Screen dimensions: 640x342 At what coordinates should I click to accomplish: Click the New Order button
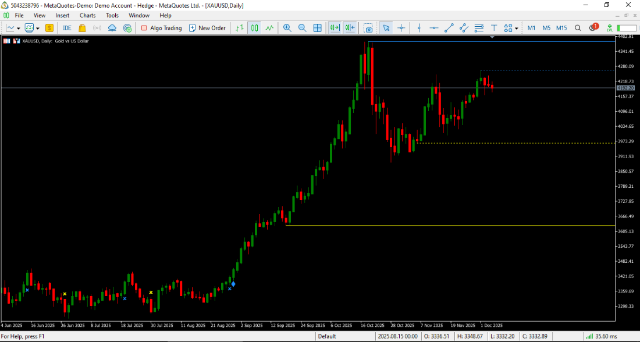pyautogui.click(x=207, y=27)
